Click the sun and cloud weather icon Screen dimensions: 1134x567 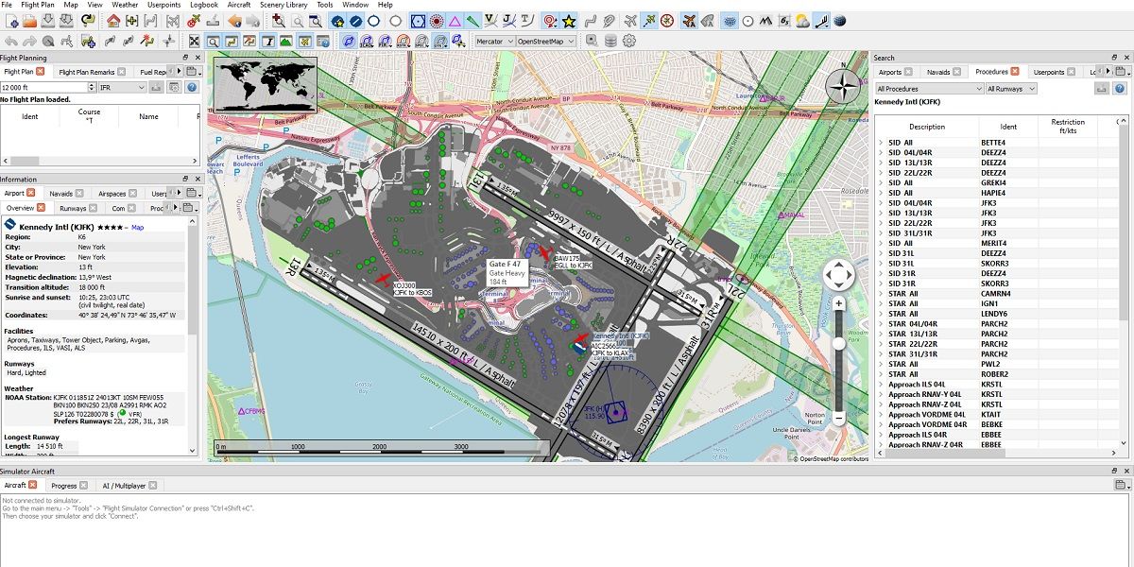click(801, 21)
